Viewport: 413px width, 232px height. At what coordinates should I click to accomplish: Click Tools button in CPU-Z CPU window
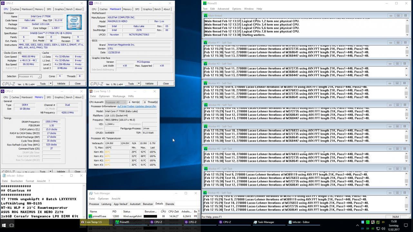(43, 83)
